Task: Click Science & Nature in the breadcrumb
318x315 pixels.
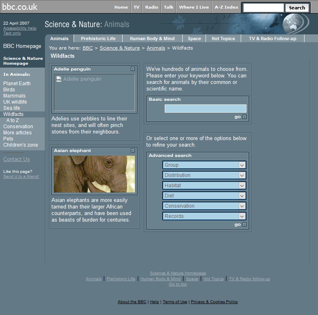Action: (120, 48)
